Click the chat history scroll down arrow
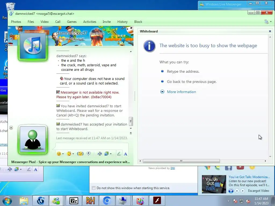This screenshot has width=275, height=206. point(131,128)
